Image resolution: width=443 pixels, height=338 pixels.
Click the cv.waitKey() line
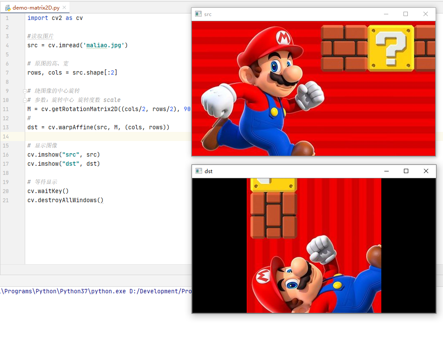click(x=48, y=191)
